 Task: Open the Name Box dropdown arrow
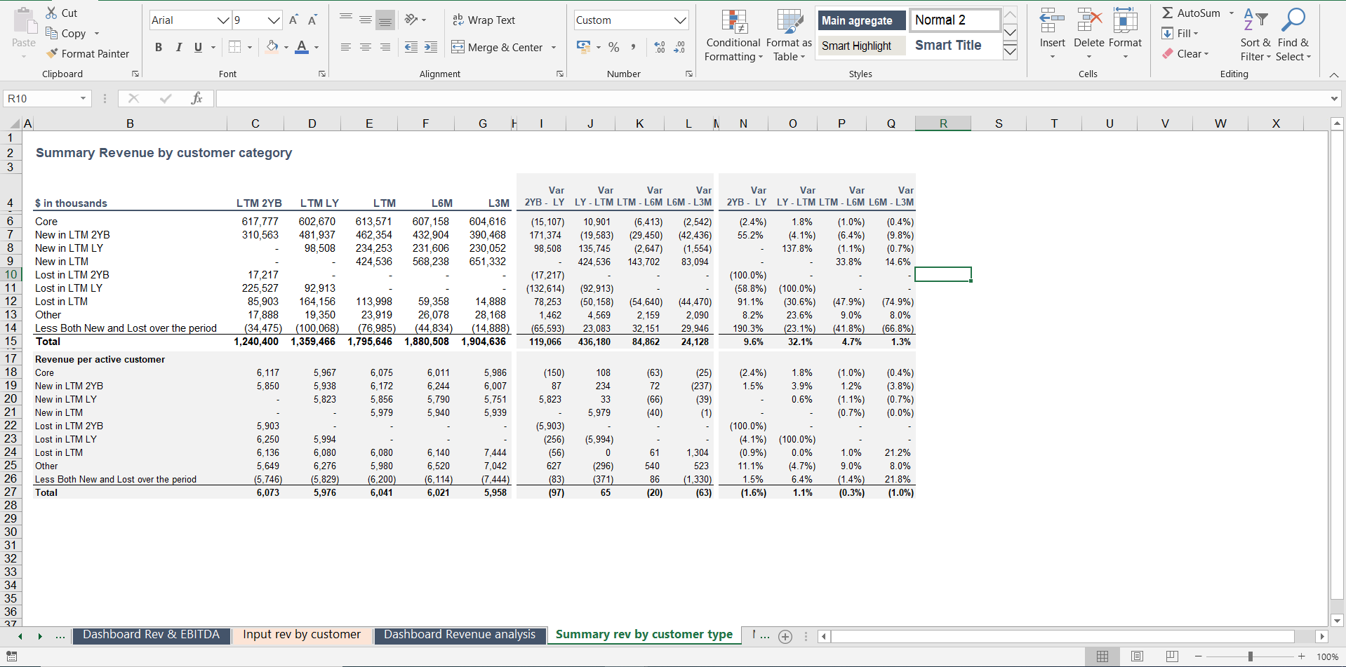point(83,98)
